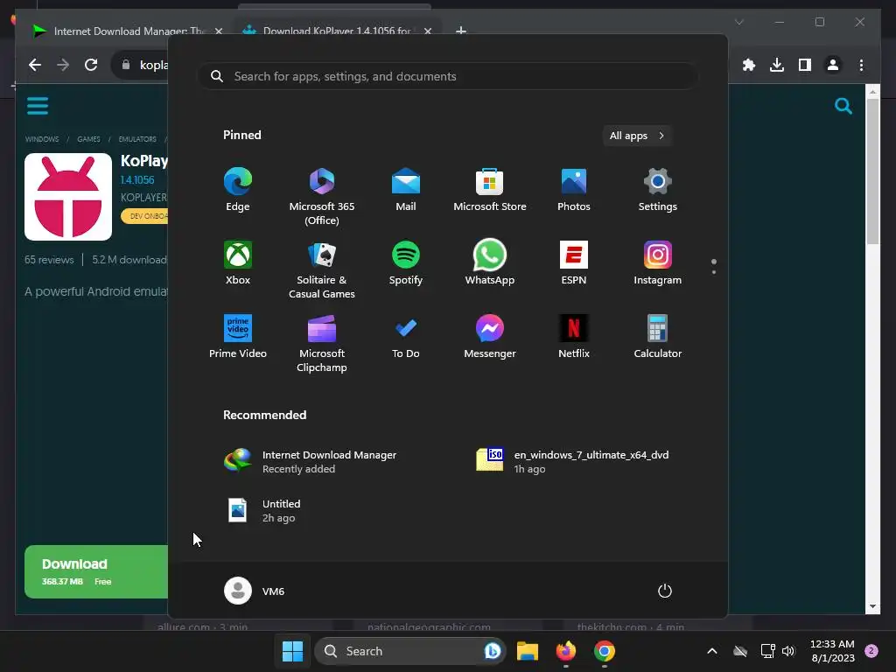
Task: Open Edge from pinned apps
Action: (x=238, y=190)
